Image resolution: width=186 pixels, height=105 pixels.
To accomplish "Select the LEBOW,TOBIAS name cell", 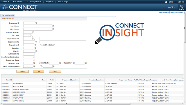I will [x=18, y=101].
